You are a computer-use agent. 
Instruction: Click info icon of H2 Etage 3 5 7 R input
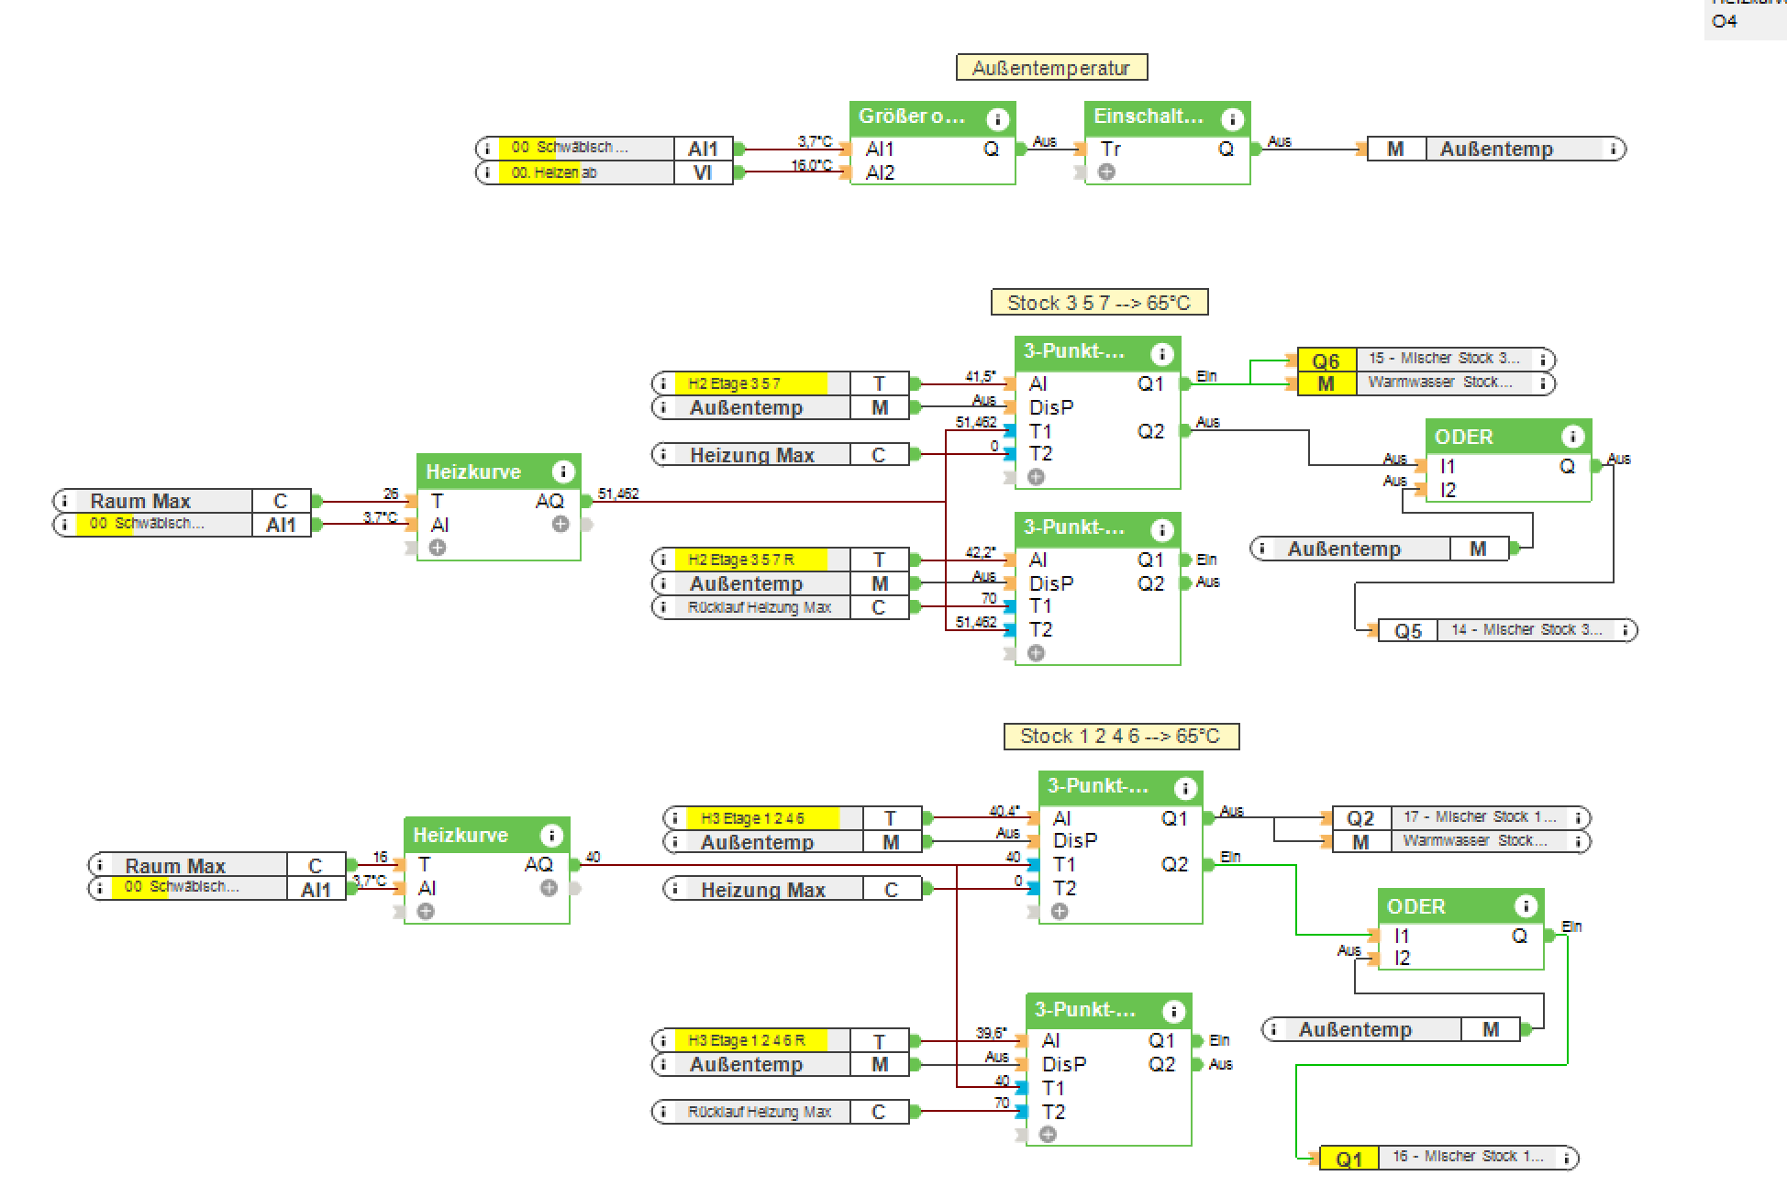[x=663, y=560]
